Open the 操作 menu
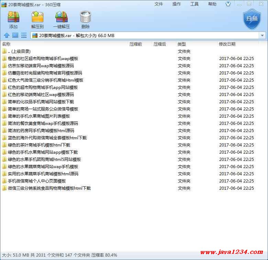The height and width of the screenshot is (260, 268). [x=177, y=4]
